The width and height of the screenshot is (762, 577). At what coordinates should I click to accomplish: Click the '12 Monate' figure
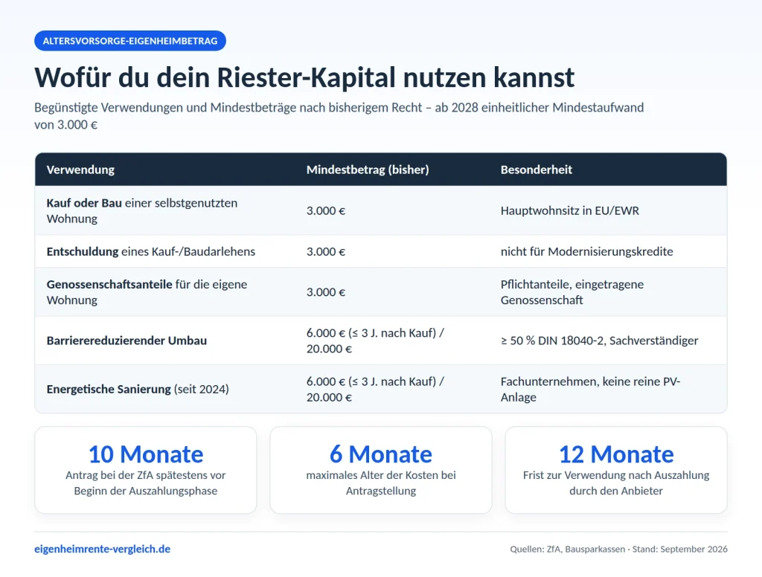click(x=616, y=454)
